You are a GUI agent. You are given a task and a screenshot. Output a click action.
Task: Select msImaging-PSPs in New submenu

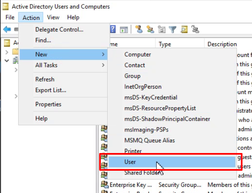(x=172, y=129)
